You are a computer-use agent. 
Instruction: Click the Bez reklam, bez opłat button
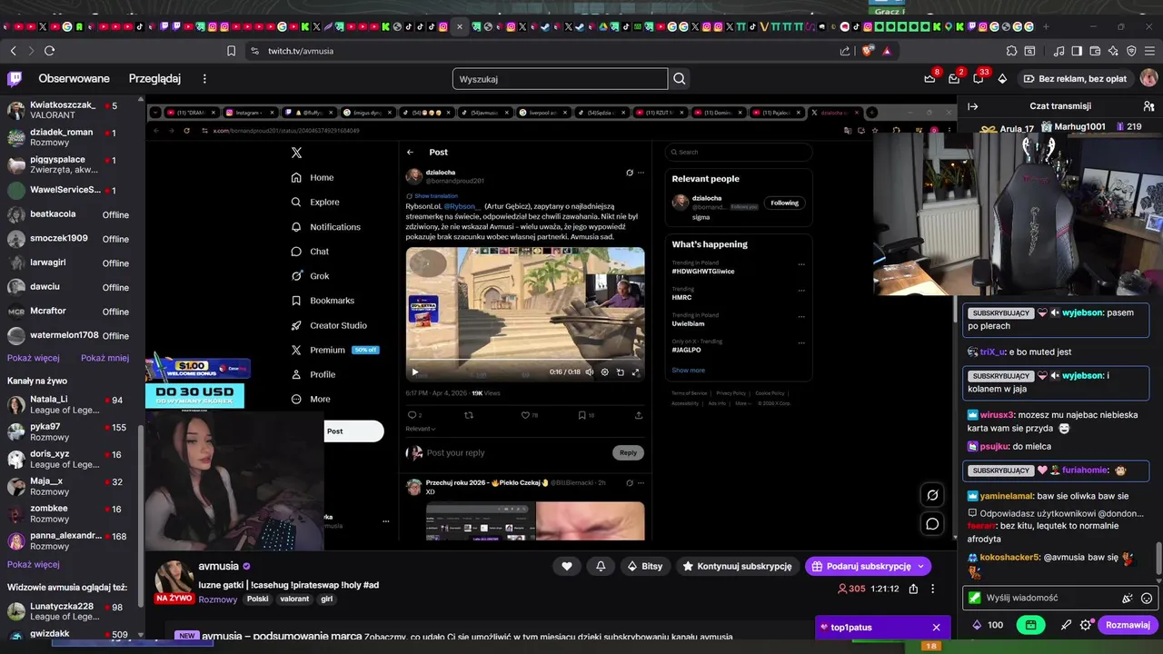pyautogui.click(x=1075, y=79)
